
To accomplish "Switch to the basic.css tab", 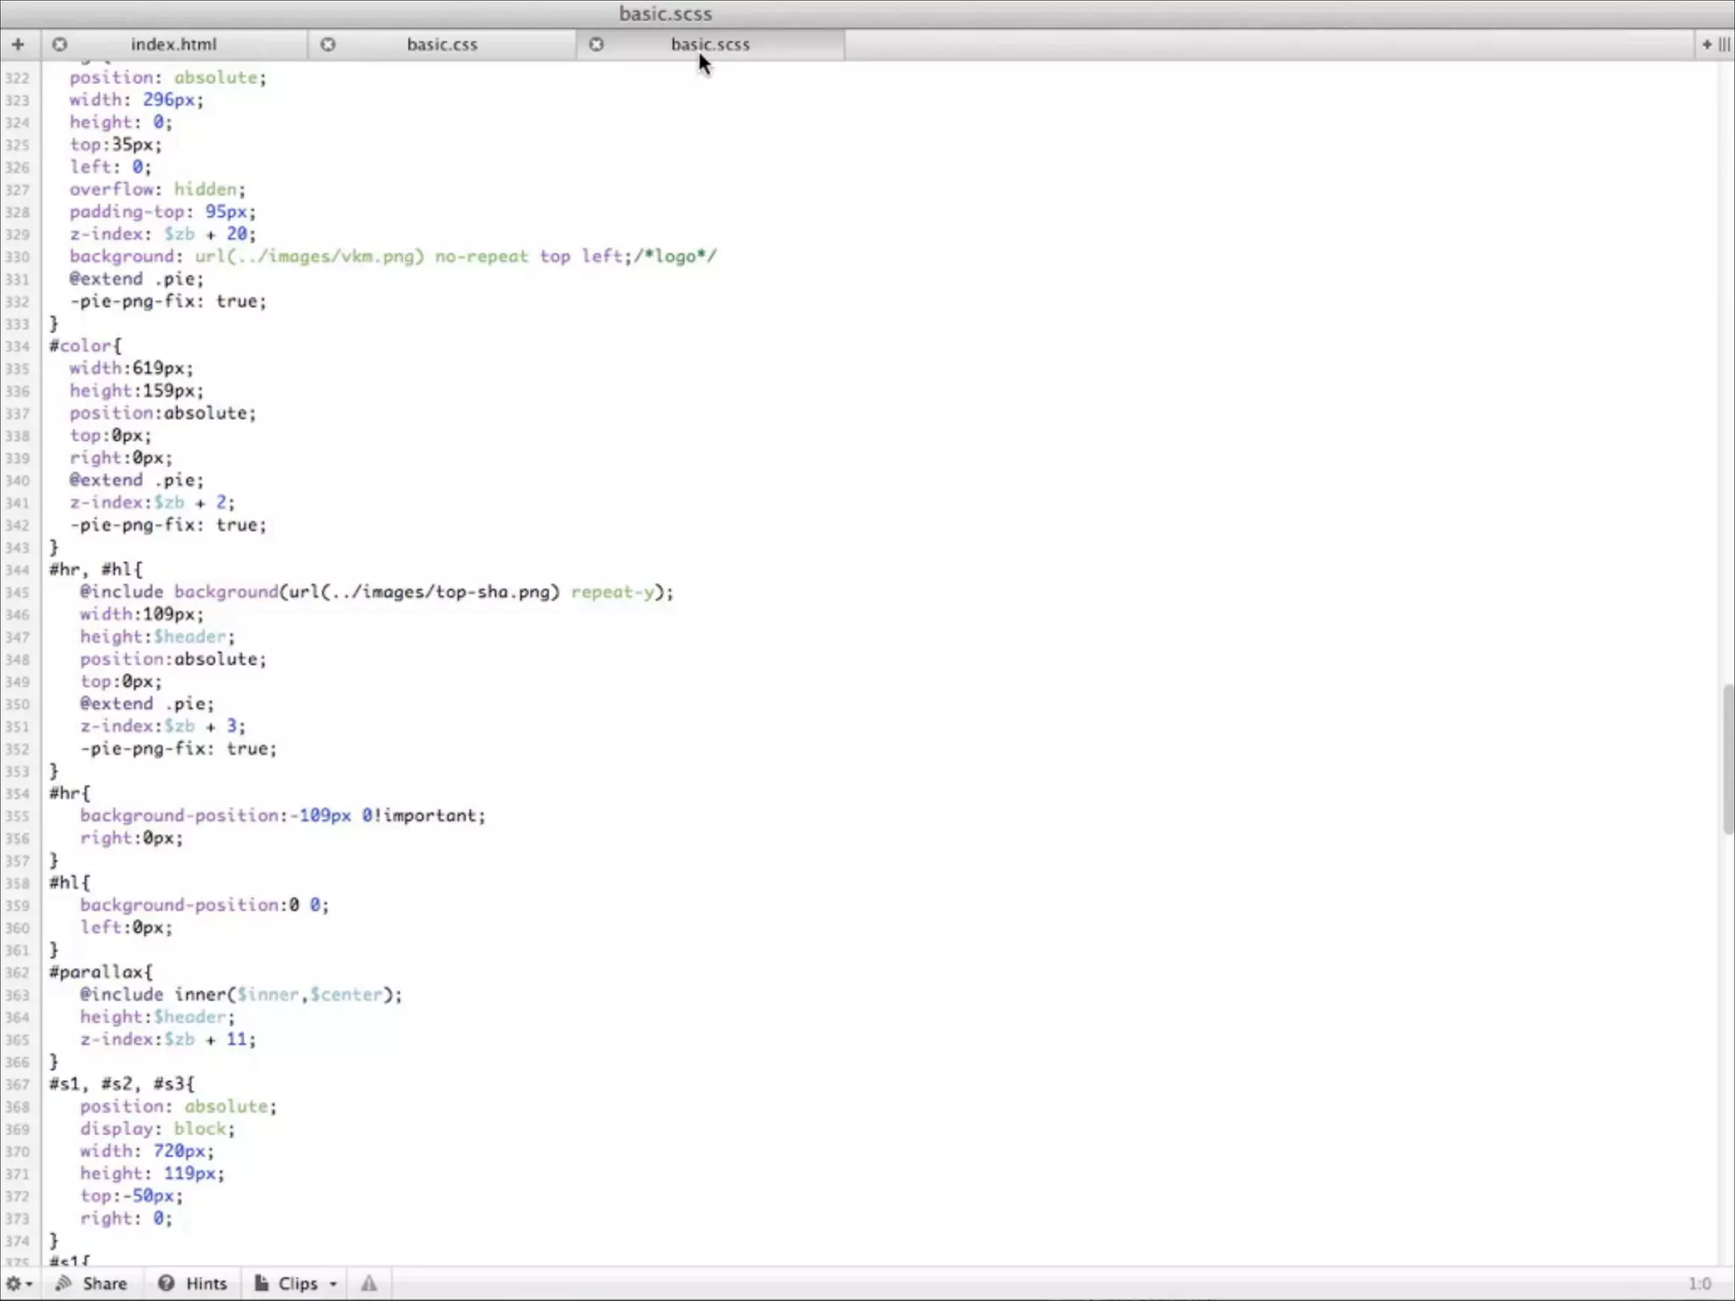I will pos(441,44).
